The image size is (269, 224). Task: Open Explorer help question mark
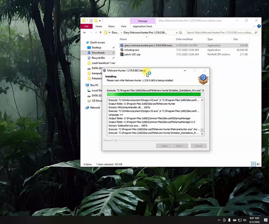pos(259,26)
